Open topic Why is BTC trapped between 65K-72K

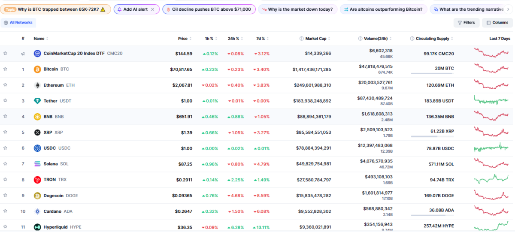click(x=56, y=9)
